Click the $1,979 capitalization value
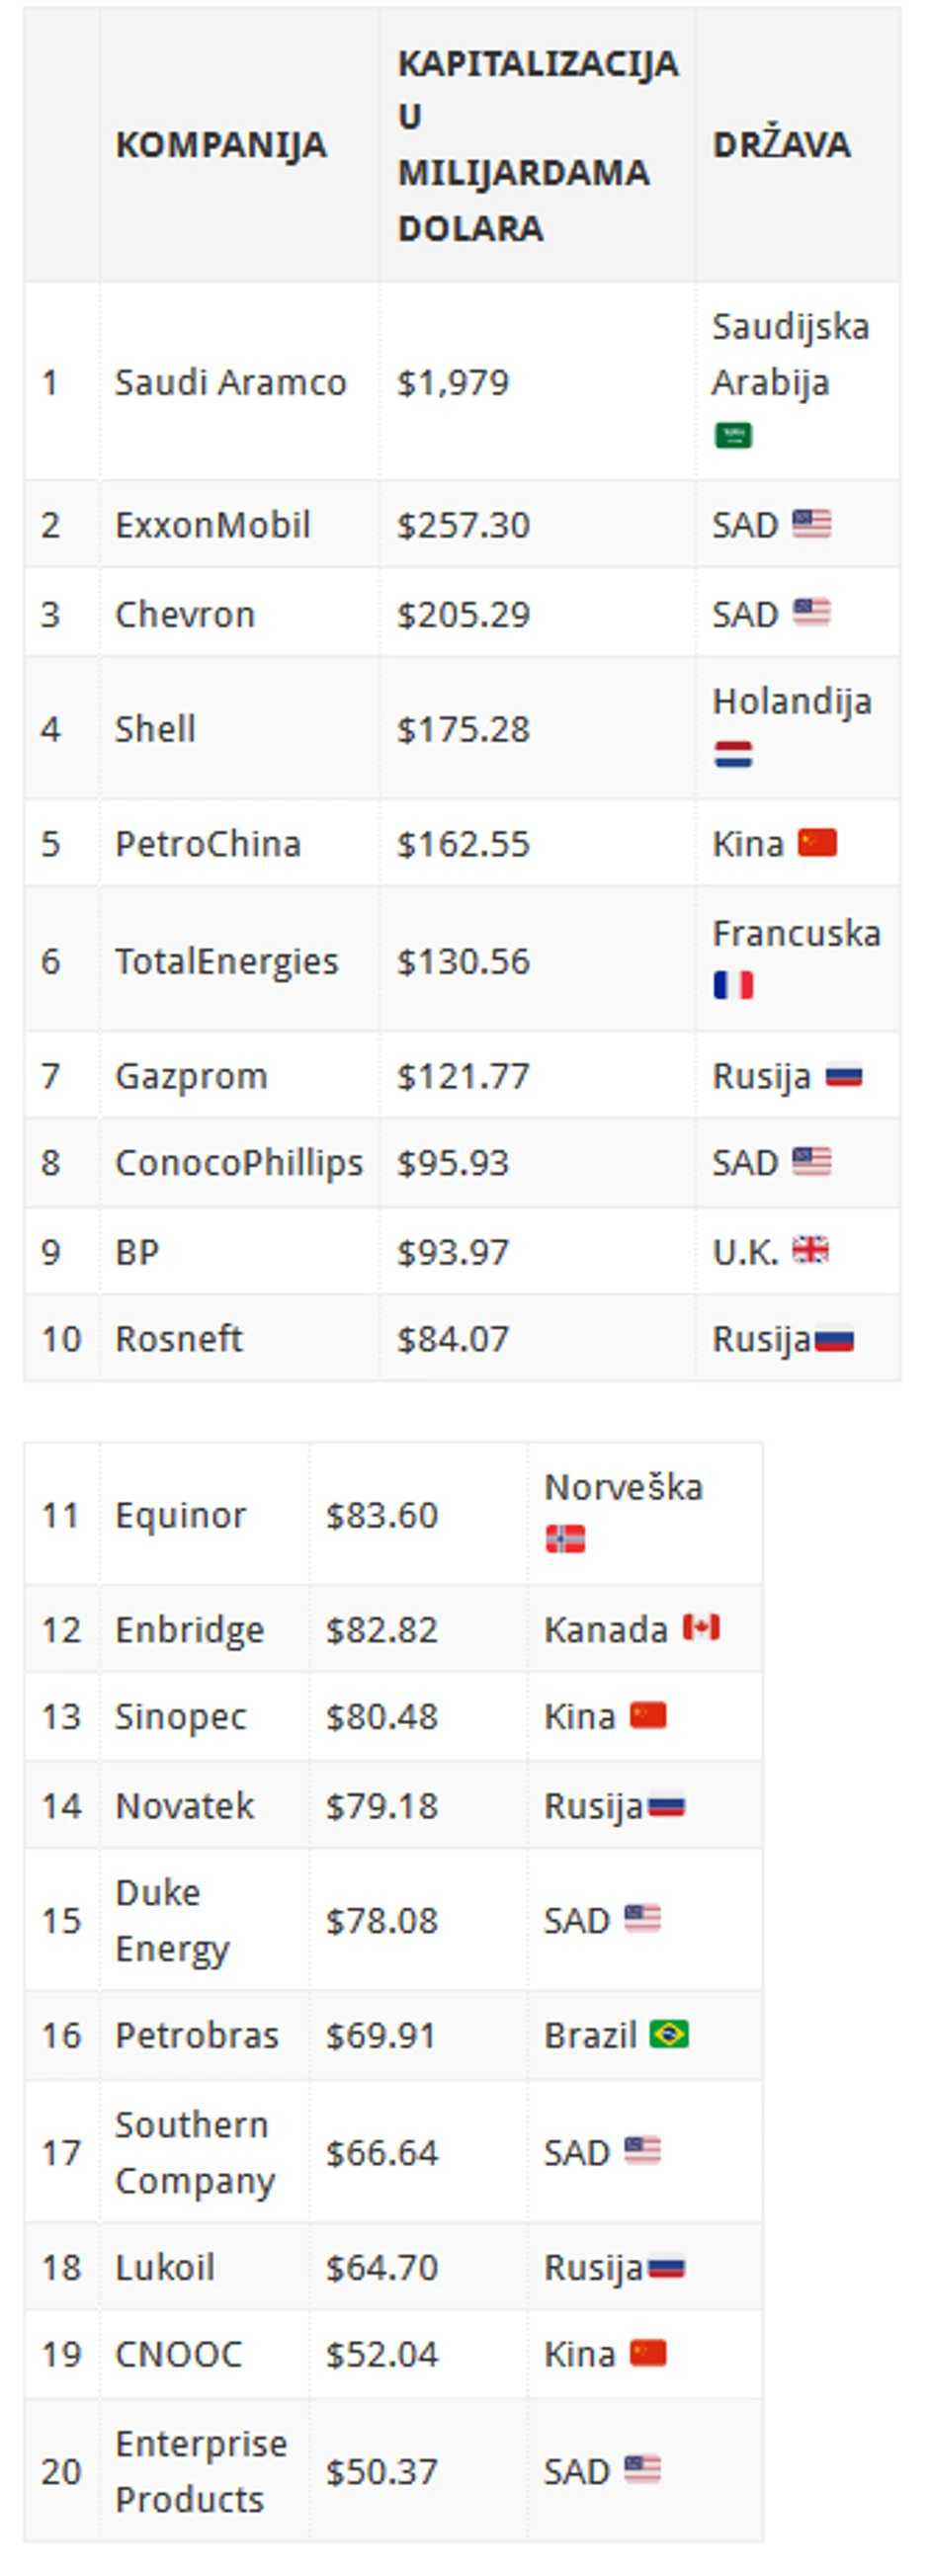 click(453, 382)
